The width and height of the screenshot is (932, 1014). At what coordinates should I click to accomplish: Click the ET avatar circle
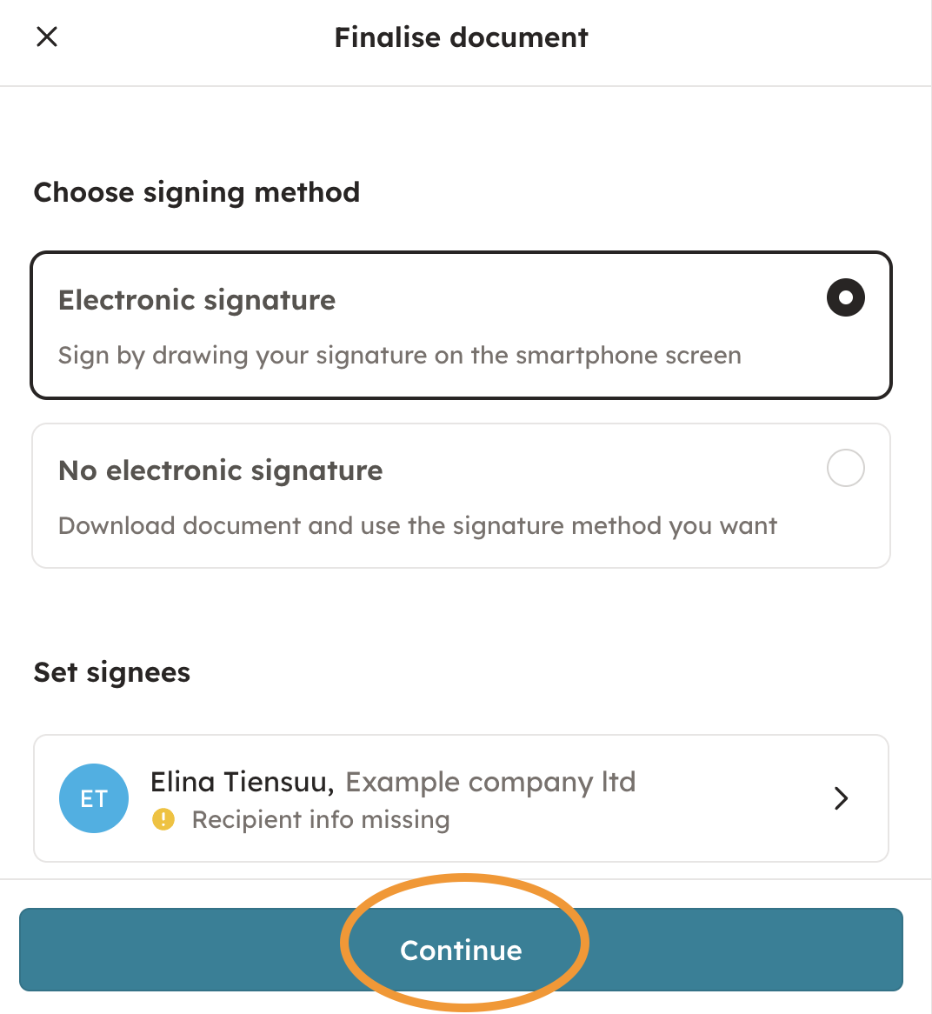coord(94,798)
